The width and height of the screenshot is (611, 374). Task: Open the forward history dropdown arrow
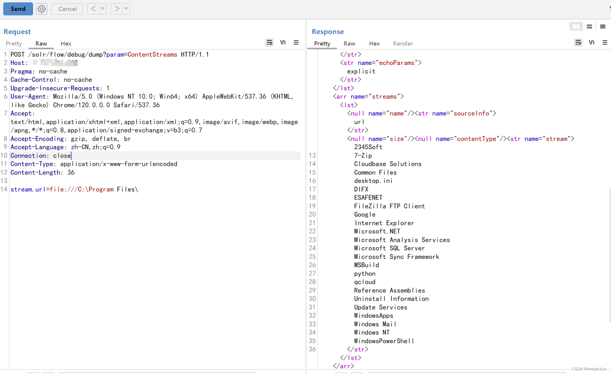coord(126,9)
